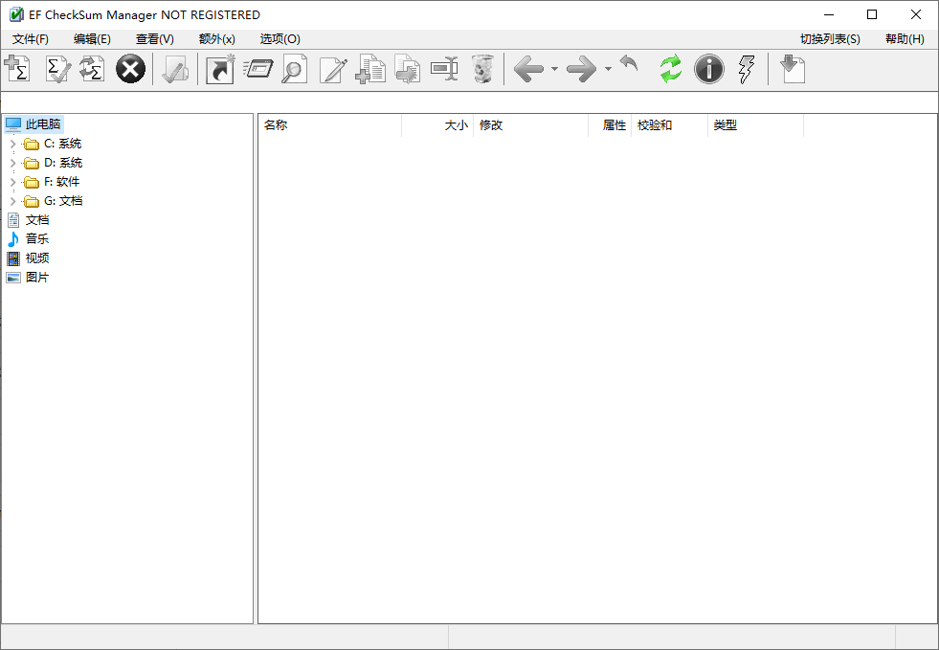Screen dimensions: 939x650
Task: Click the run/execute window icon
Action: 258,69
